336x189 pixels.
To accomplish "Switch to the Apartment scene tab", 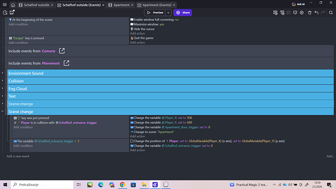I will pos(119,5).
